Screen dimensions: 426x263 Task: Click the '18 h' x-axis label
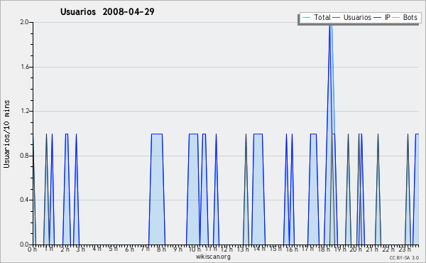(324, 249)
